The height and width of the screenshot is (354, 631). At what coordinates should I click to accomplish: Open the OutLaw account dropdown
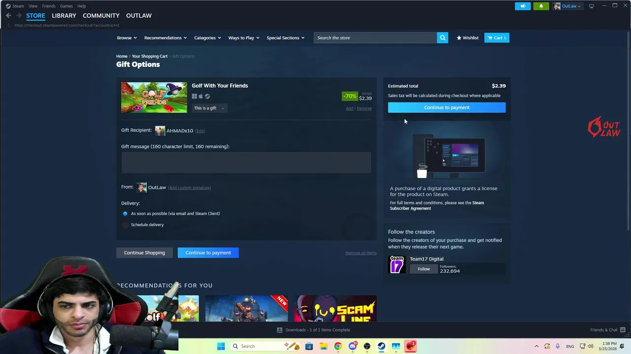pos(567,6)
